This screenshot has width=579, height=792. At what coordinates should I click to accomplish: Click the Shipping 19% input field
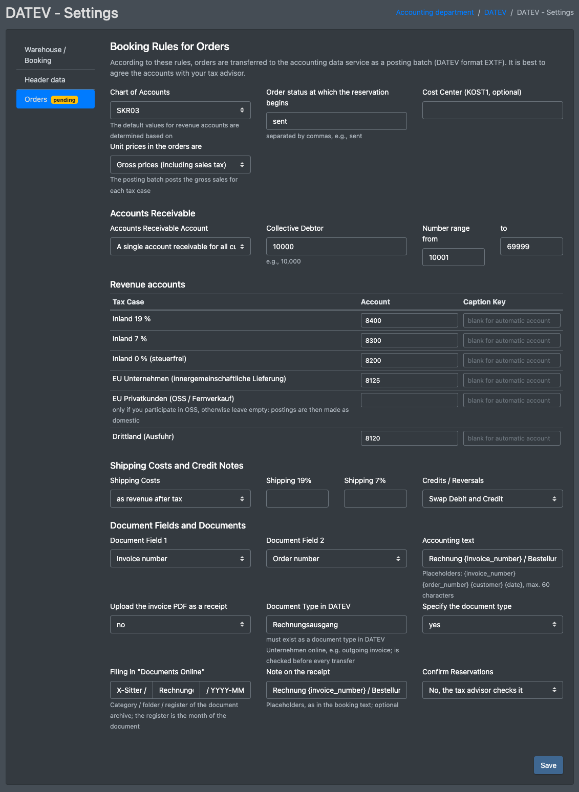click(297, 499)
